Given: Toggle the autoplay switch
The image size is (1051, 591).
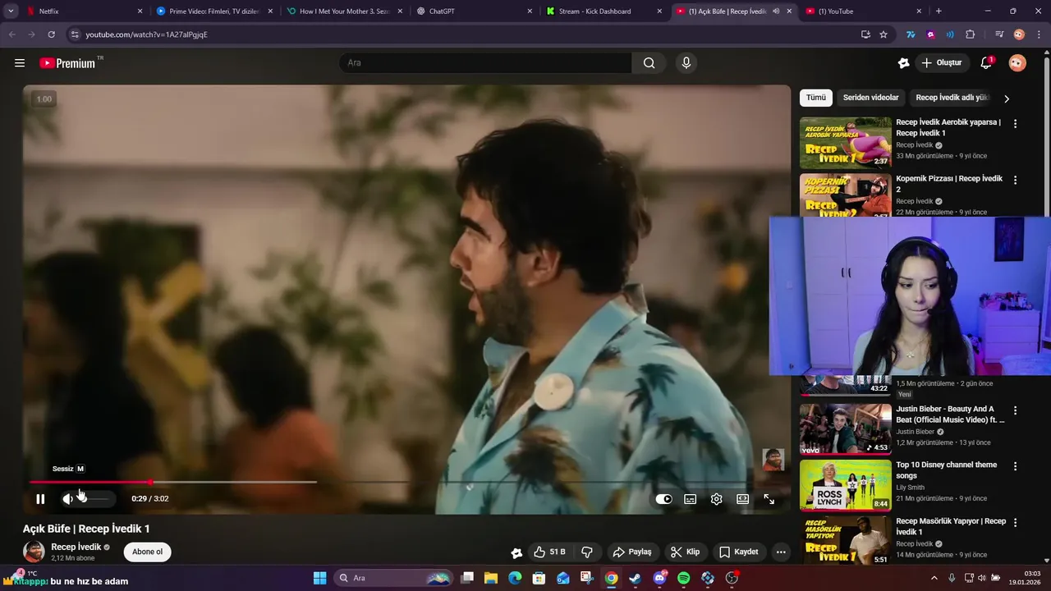Looking at the screenshot, I should click(663, 499).
